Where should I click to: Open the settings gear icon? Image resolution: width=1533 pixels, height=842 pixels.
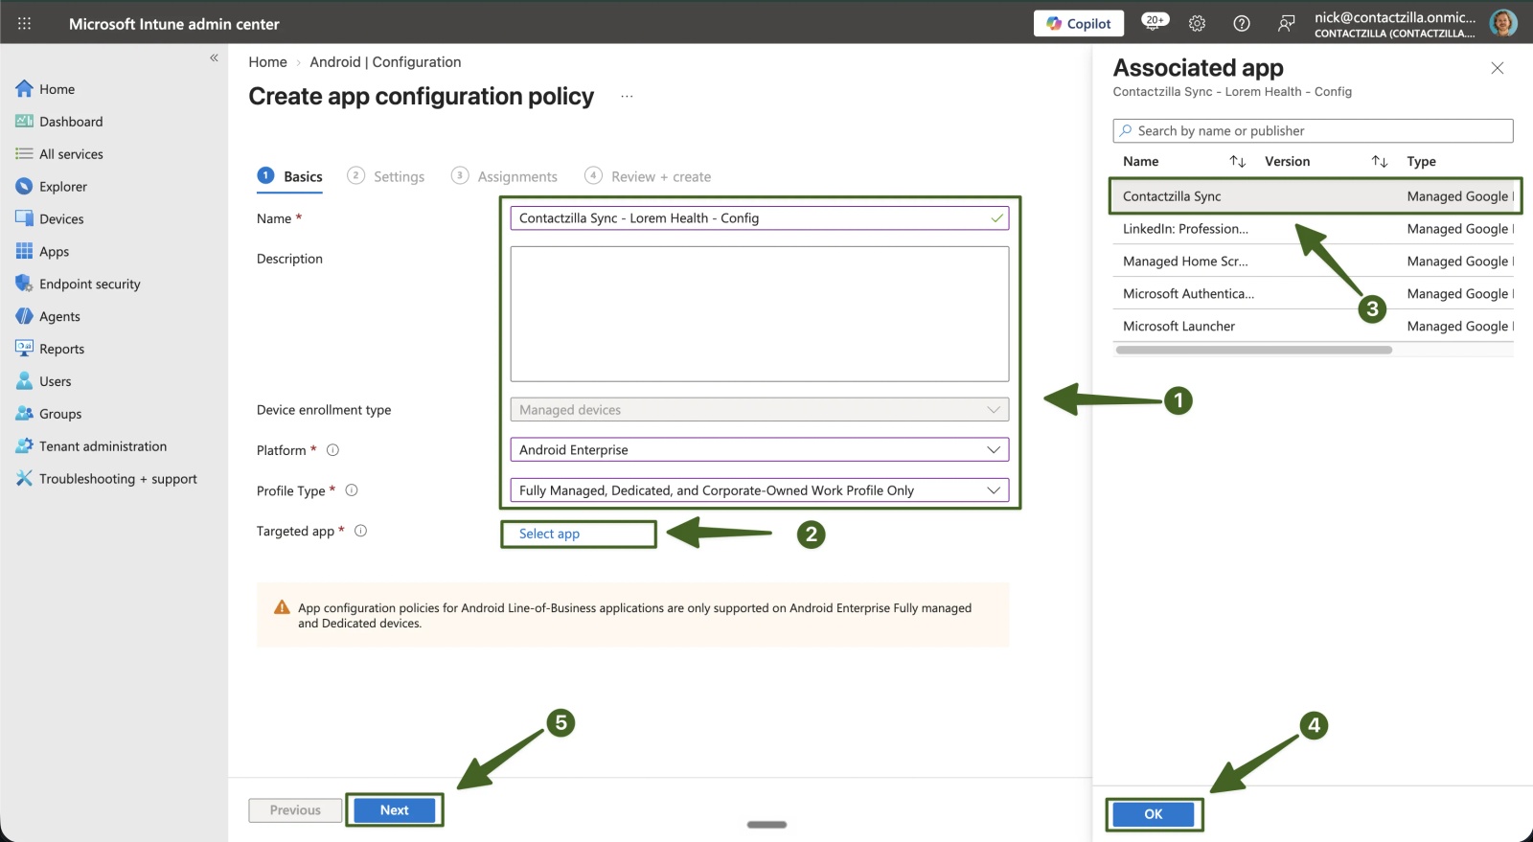(x=1197, y=23)
